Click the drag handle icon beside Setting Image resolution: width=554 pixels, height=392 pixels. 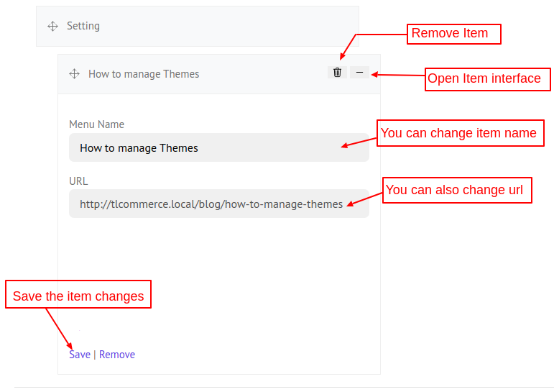[x=52, y=26]
